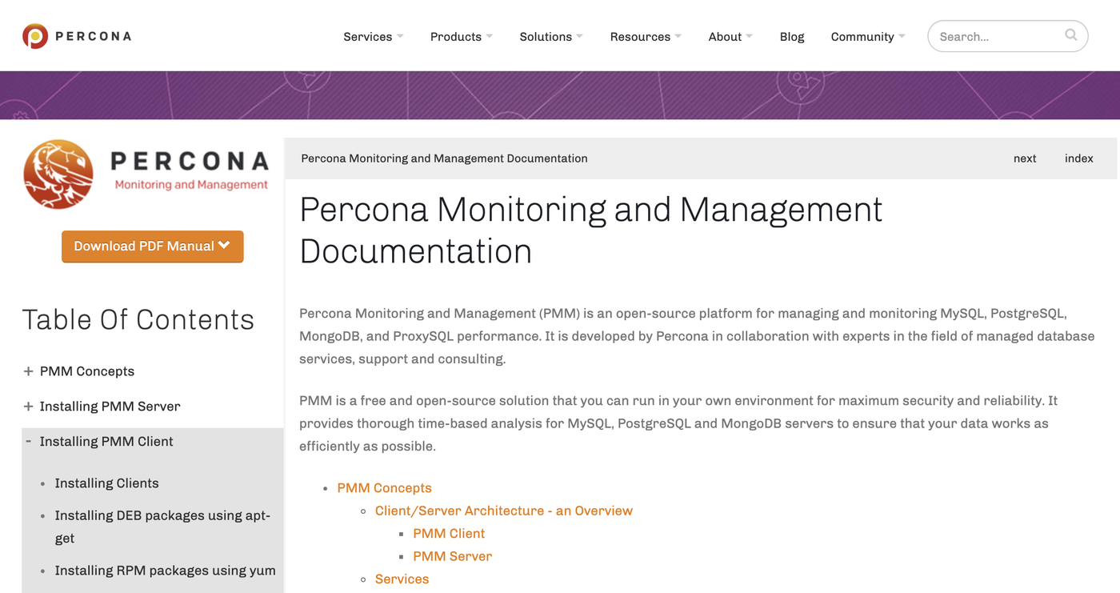
Task: Open the Download PDF Manual dropdown
Action: tap(152, 246)
